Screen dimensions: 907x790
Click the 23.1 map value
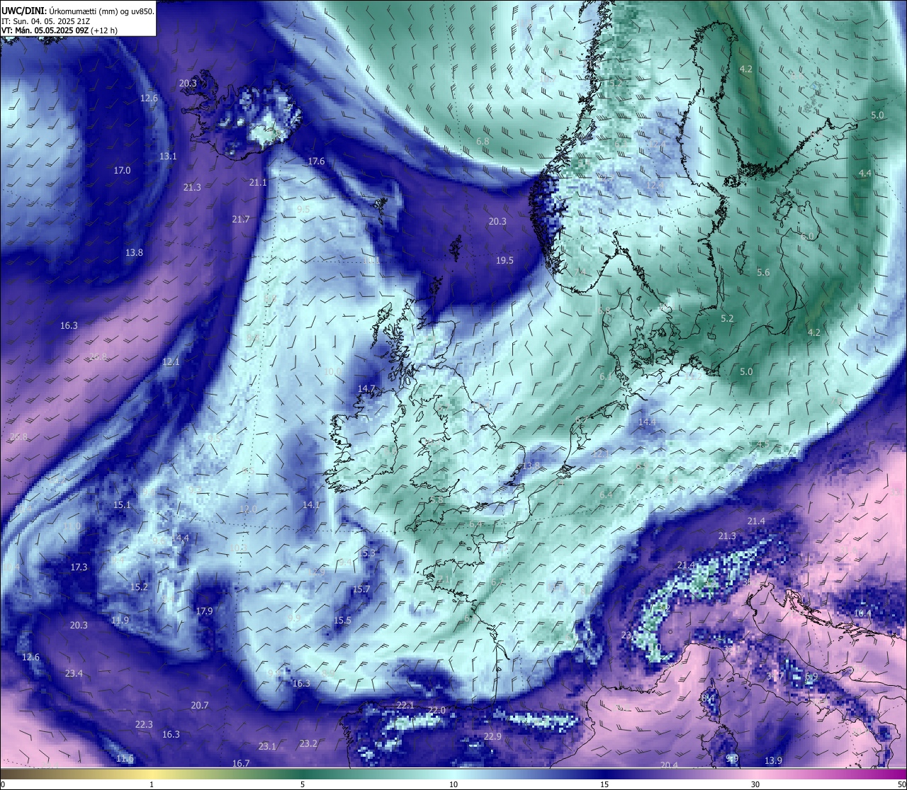[267, 747]
